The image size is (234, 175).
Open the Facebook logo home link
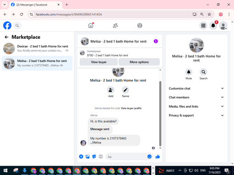point(7,26)
